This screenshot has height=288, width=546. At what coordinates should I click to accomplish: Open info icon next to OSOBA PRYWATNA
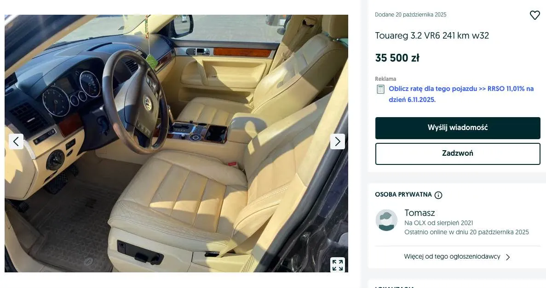(438, 195)
